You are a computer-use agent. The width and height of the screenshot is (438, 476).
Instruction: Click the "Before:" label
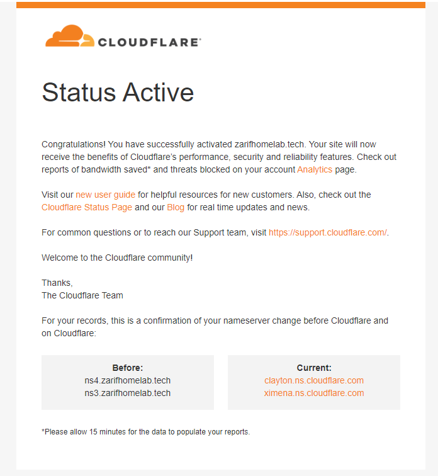click(128, 368)
